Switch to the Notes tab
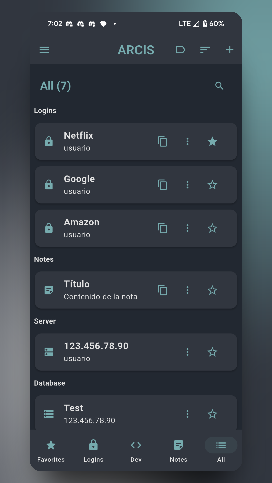Screen dimensions: 272x483 [179, 451]
